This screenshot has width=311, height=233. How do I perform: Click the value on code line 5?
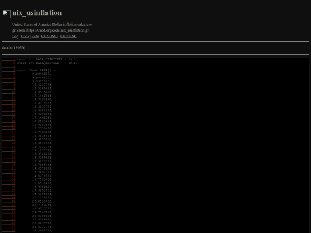pos(41,74)
